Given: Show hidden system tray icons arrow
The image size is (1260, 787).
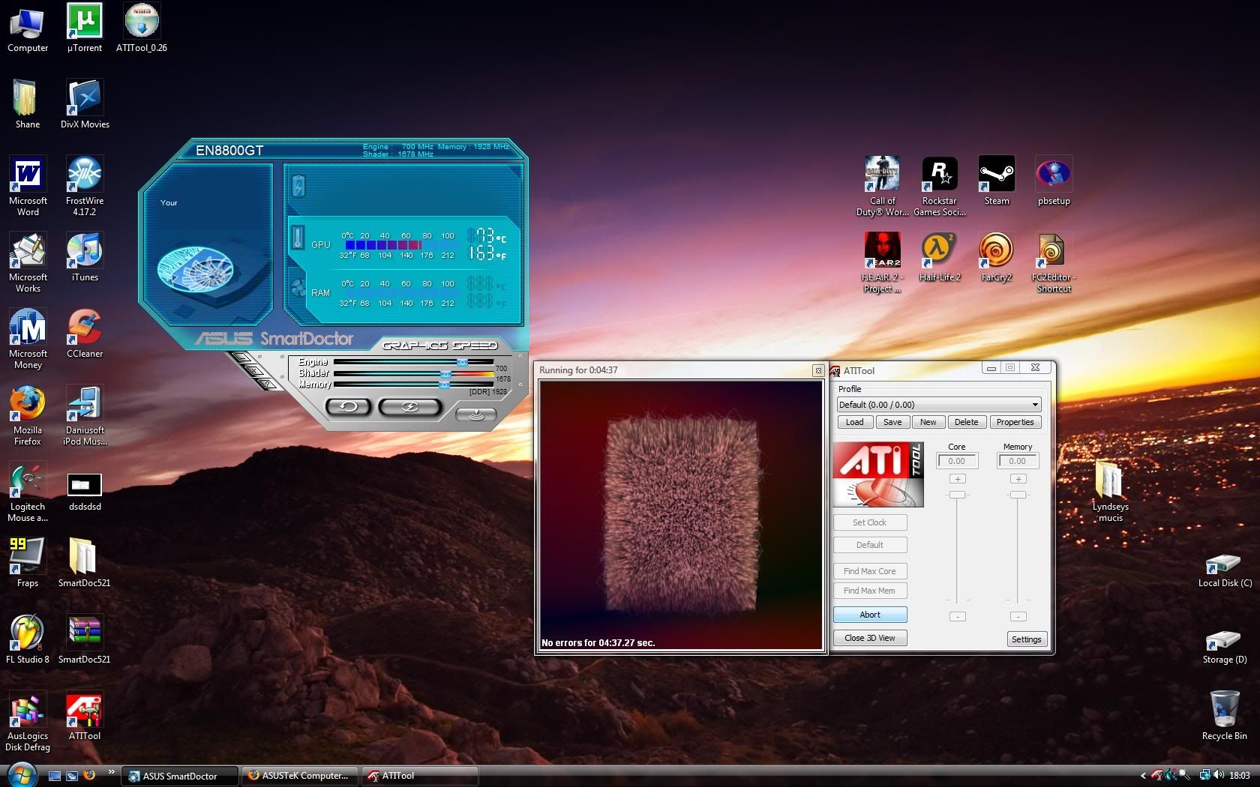Looking at the screenshot, I should pyautogui.click(x=1142, y=776).
